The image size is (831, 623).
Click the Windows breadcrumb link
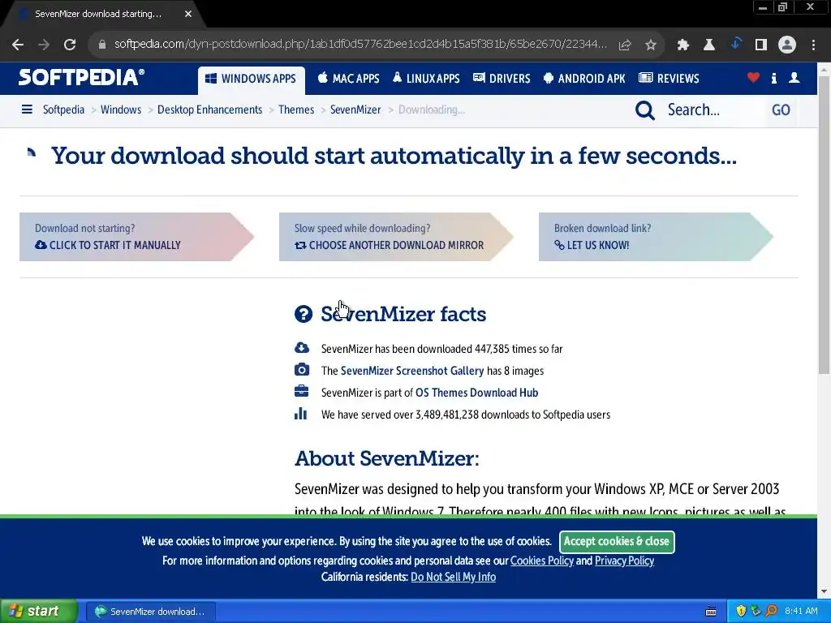click(x=121, y=110)
